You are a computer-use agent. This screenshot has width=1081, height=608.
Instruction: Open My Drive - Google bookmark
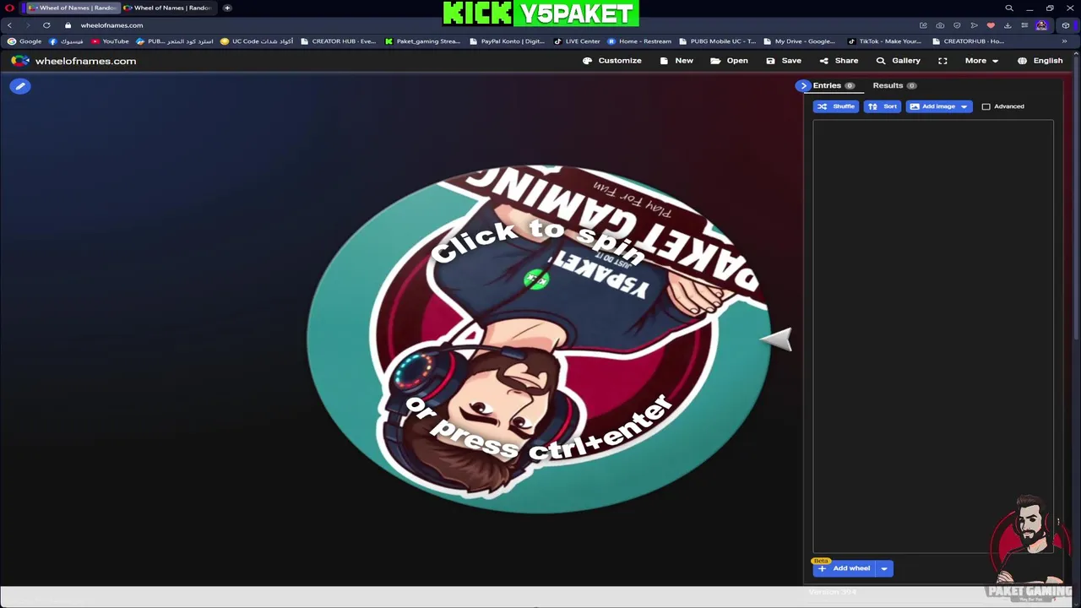pos(799,41)
